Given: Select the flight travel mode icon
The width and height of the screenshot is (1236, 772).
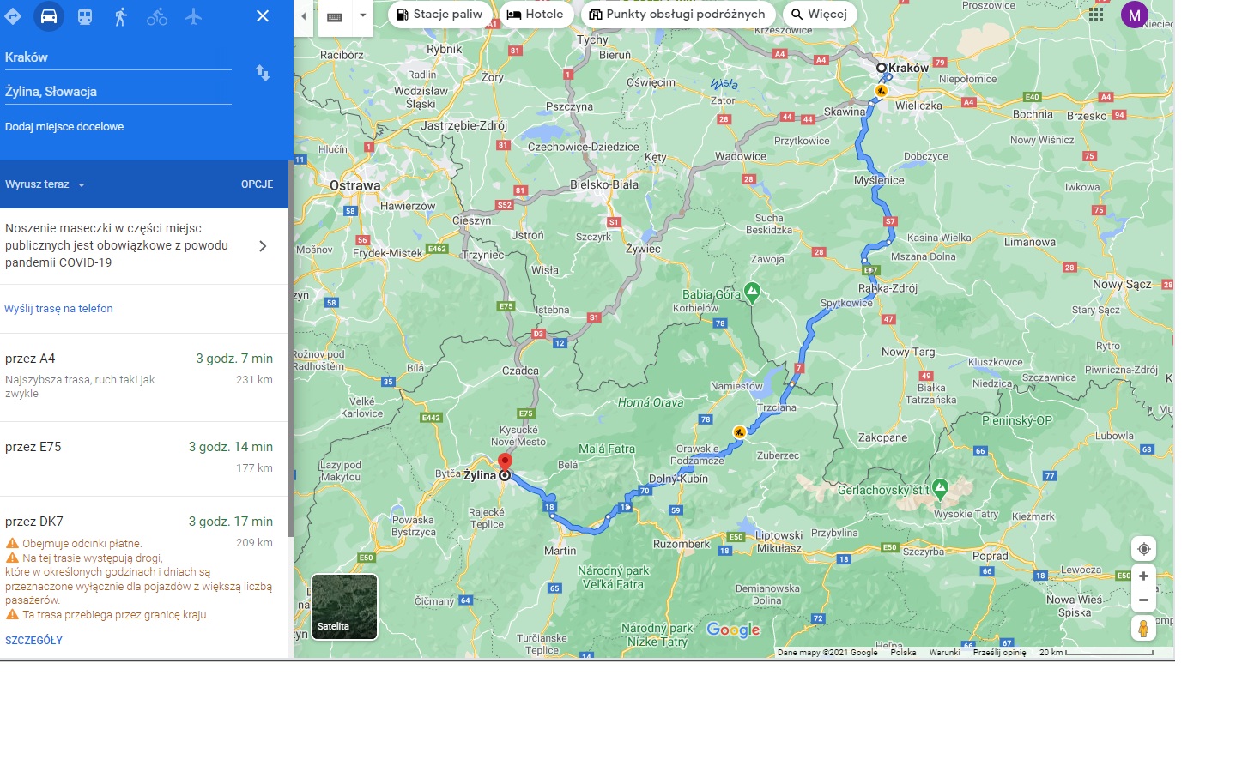Looking at the screenshot, I should click(194, 16).
